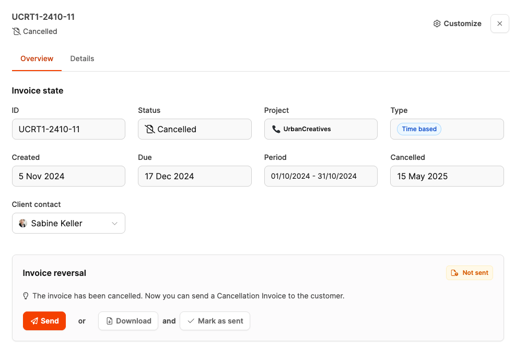Click the paper plane icon on Send
The image size is (515, 358).
[34, 321]
